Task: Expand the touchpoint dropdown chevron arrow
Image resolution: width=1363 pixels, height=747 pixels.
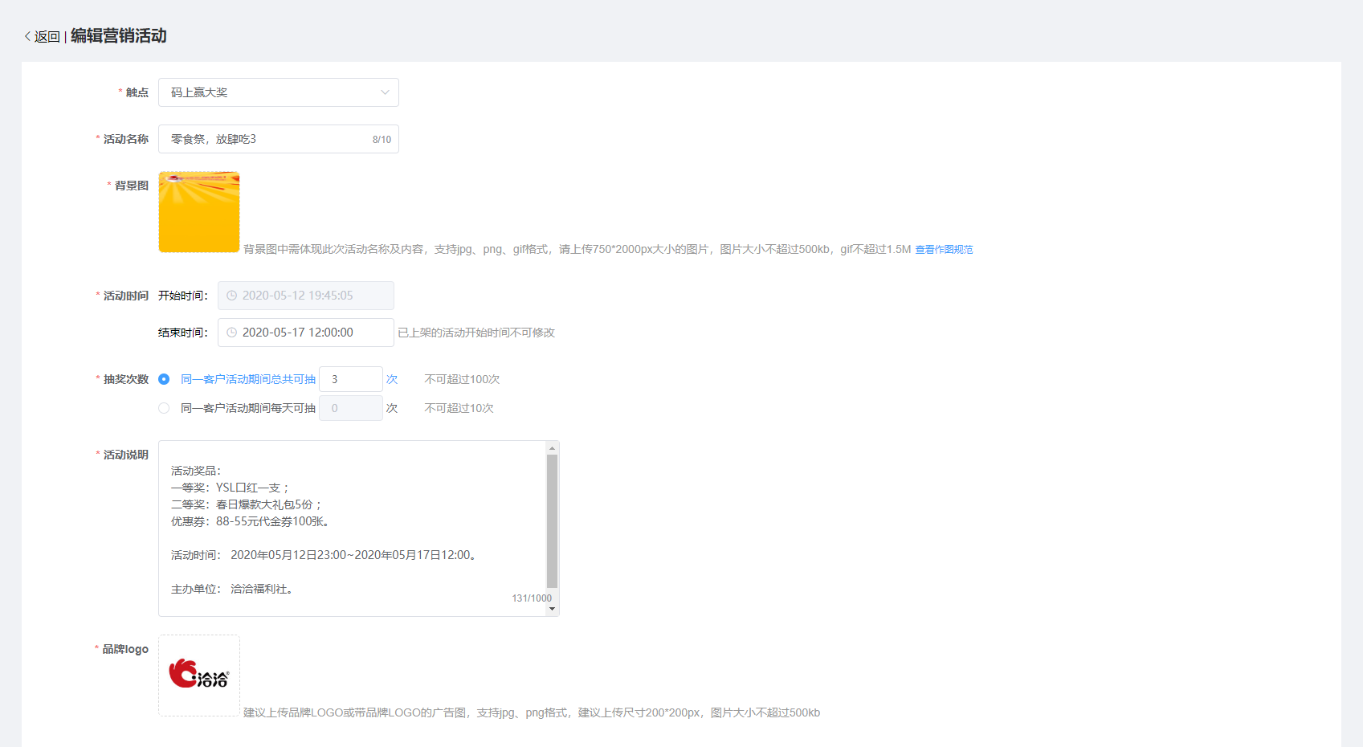Action: [385, 92]
